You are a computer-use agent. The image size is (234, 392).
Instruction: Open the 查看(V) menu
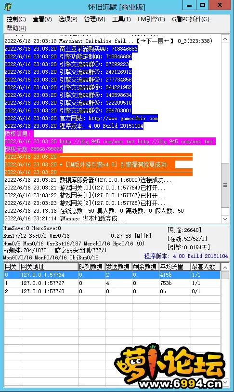coord(42,19)
